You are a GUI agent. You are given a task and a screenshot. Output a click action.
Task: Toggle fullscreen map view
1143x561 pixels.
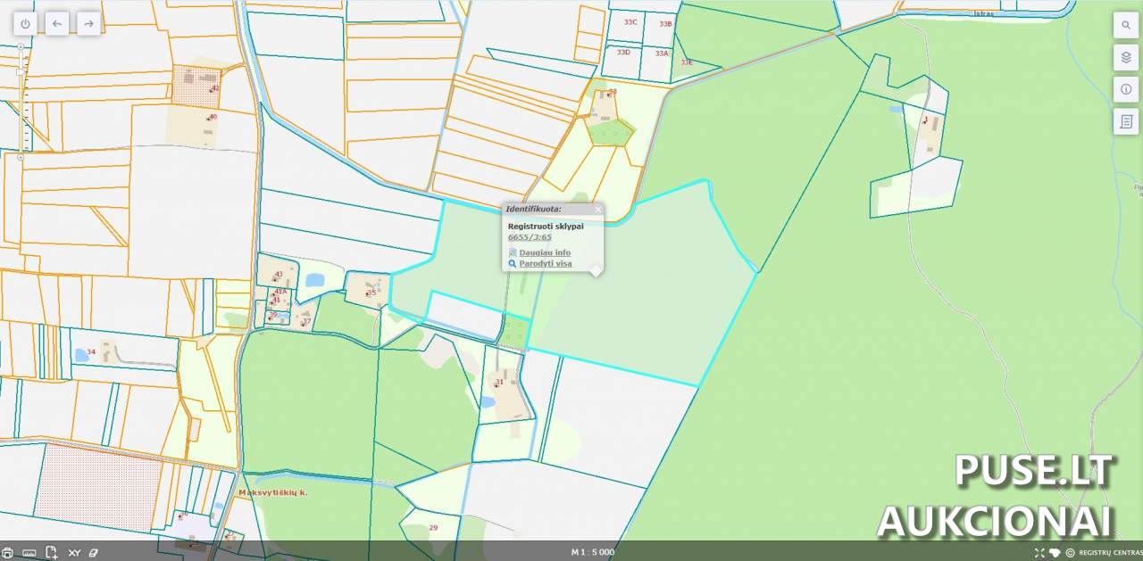[x=1039, y=553]
